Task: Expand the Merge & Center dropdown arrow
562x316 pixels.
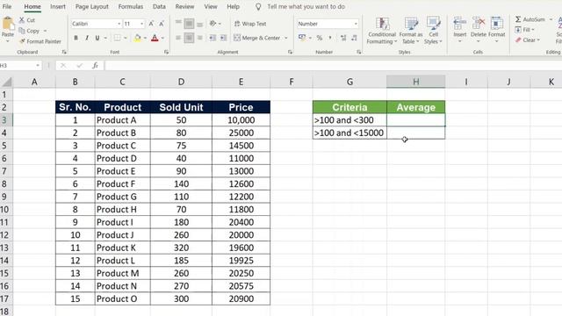Action: (x=286, y=38)
